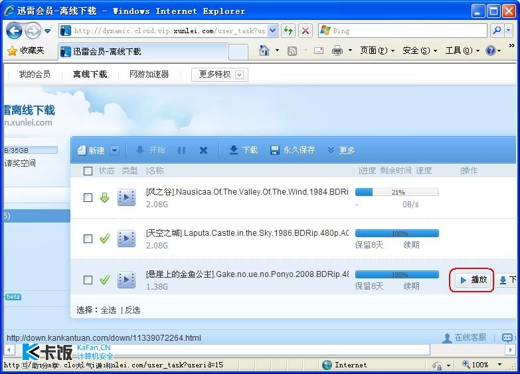Open the Nausicaa.Of.The.Valley.Of.The.Wind file name

tap(247, 192)
